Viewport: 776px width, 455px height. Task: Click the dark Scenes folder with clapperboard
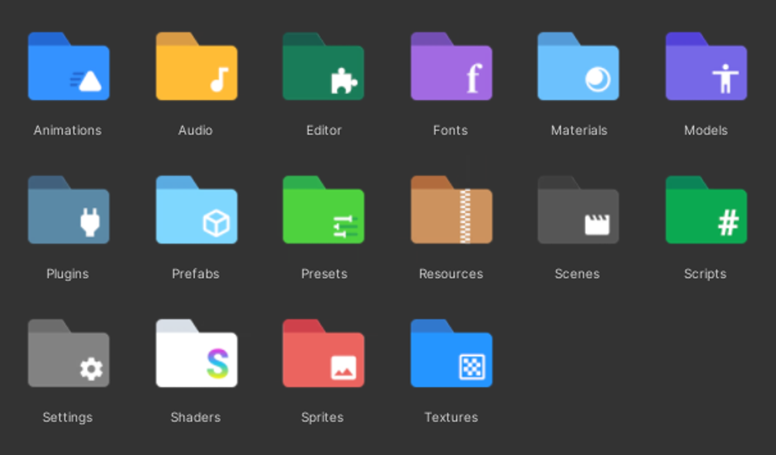click(578, 210)
